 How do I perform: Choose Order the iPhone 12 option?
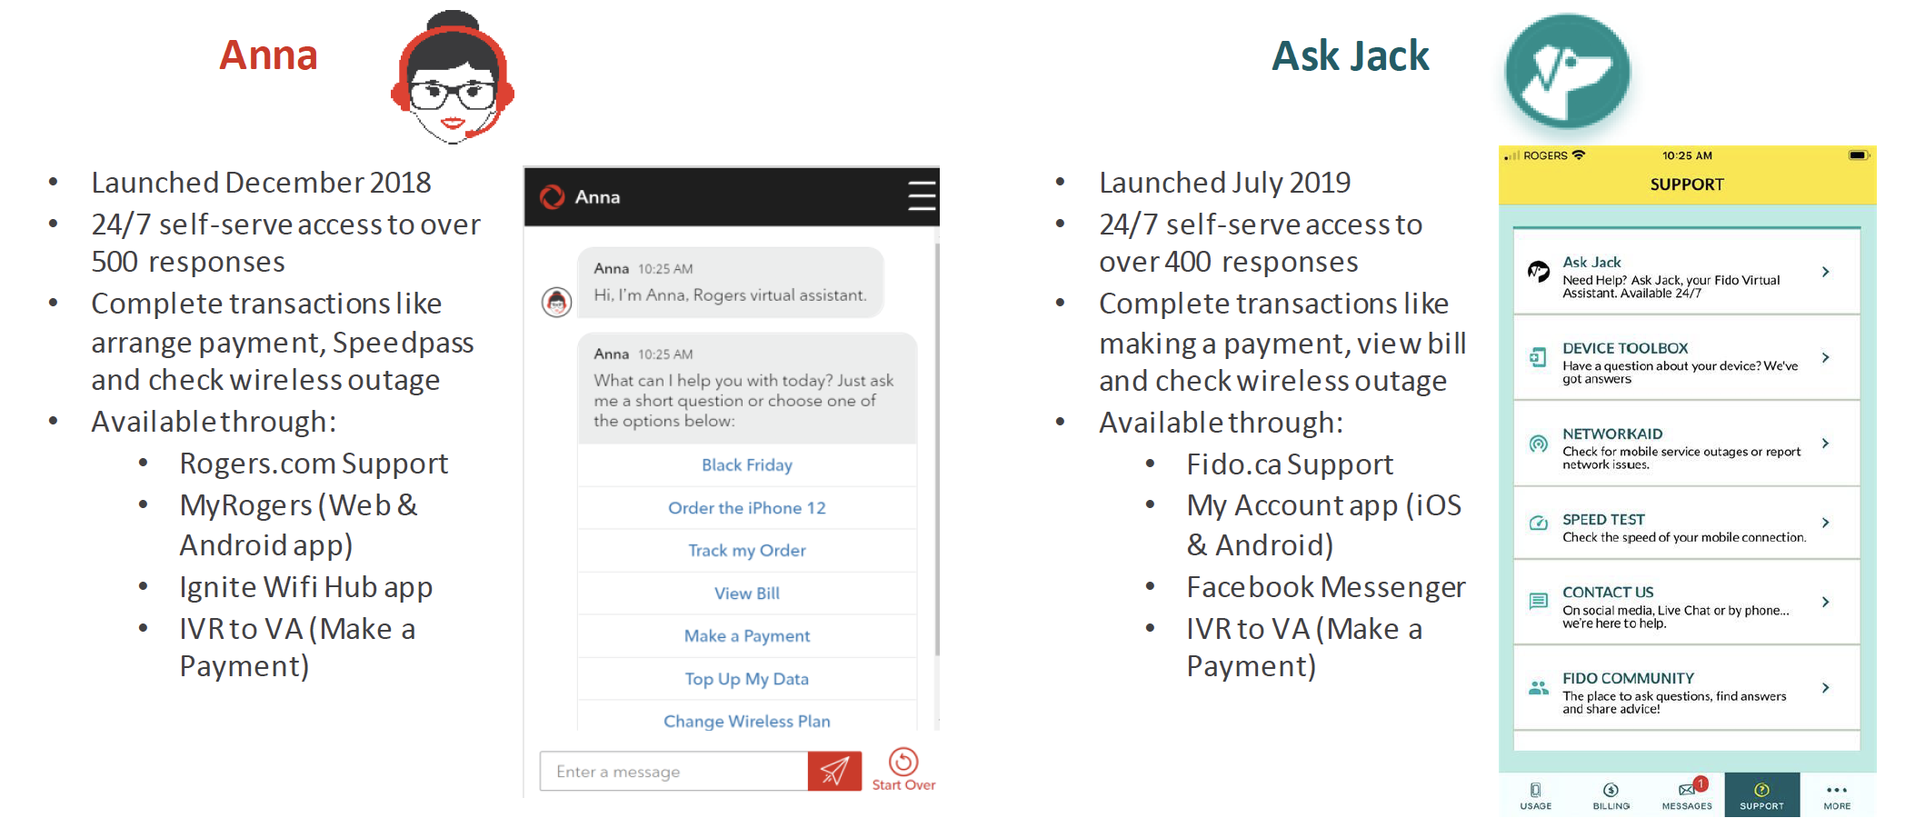(x=747, y=508)
